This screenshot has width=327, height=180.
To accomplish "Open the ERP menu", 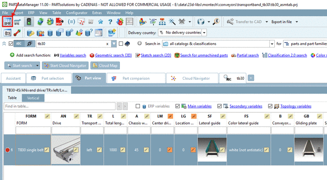I will (31, 13).
